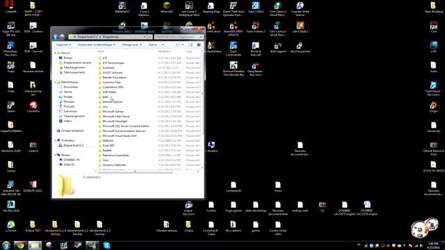Go back in the Explorer window

(x=56, y=37)
